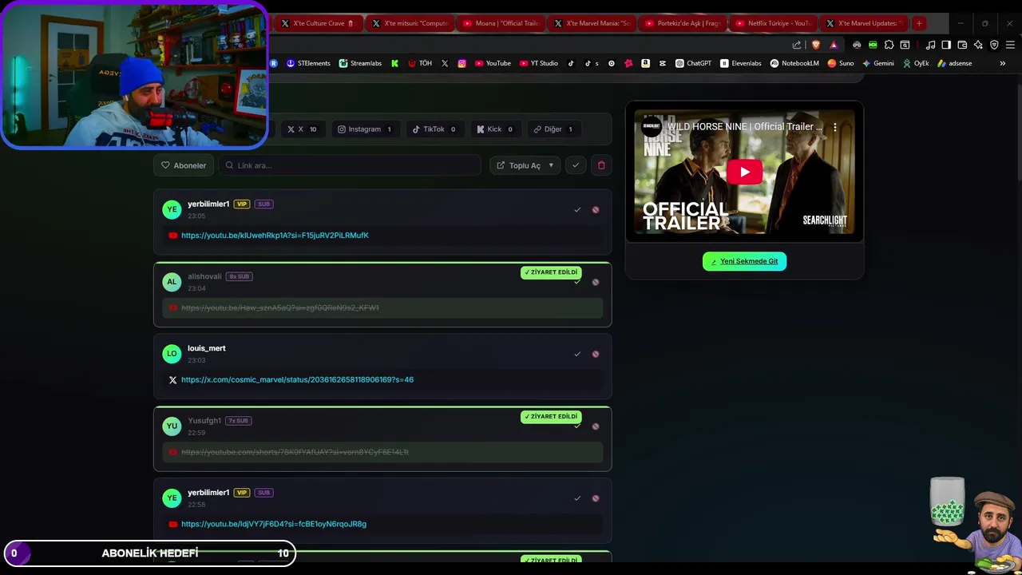Switch to X'te Marvel Updates tab
The image size is (1022, 575).
(x=864, y=23)
